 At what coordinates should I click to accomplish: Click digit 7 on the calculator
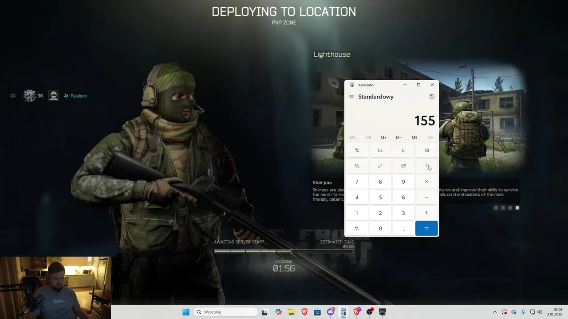coord(357,182)
